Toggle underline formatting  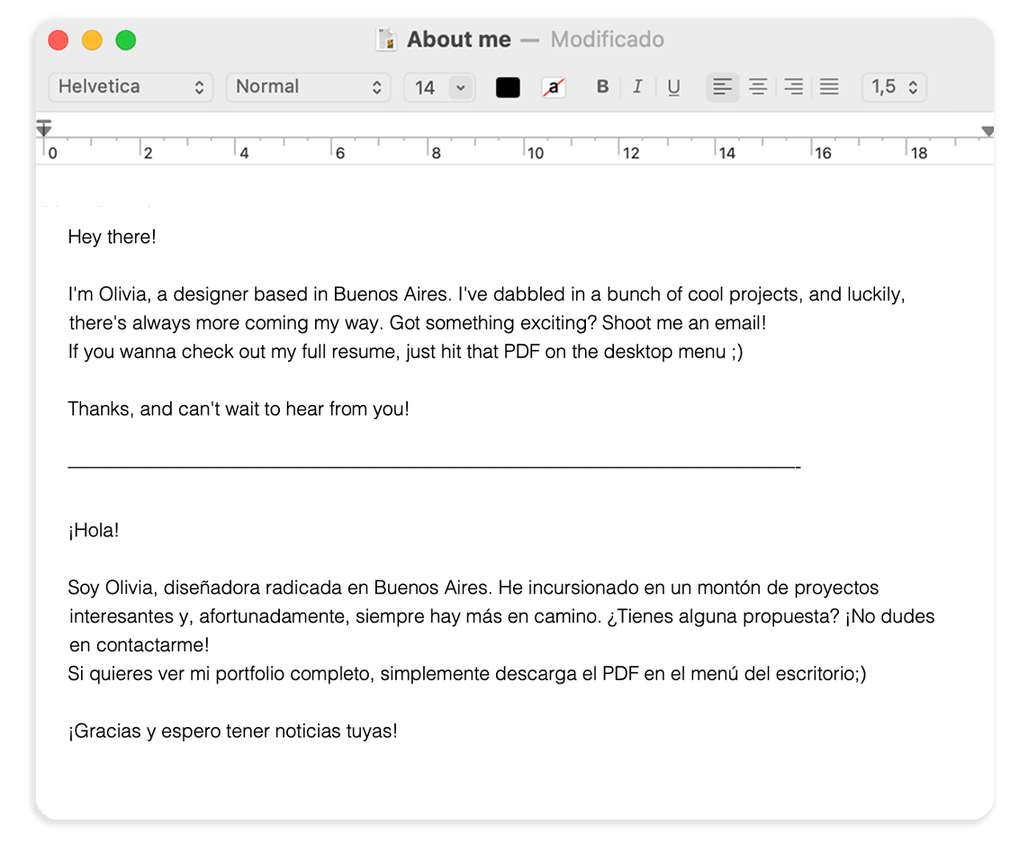pos(673,86)
